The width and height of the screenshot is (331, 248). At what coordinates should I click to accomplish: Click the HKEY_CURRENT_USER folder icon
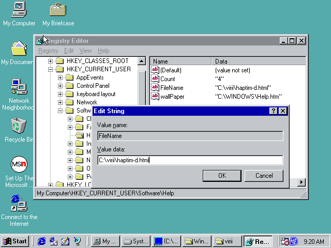coord(60,69)
